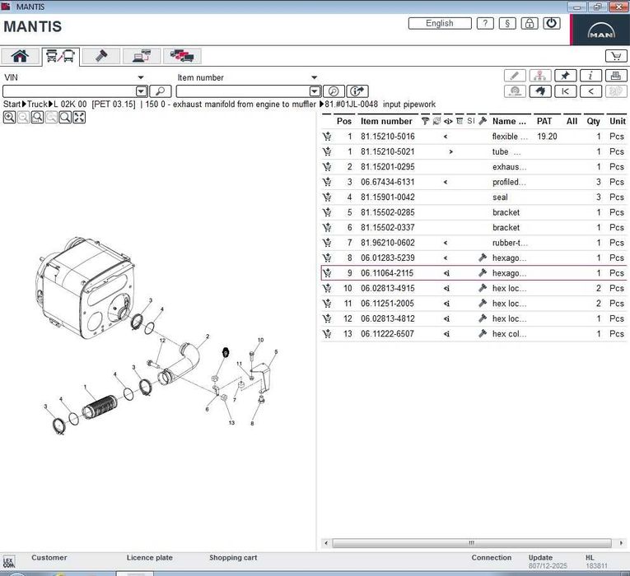Open the Item number search type dropdown
This screenshot has height=576, width=630.
coord(315,77)
